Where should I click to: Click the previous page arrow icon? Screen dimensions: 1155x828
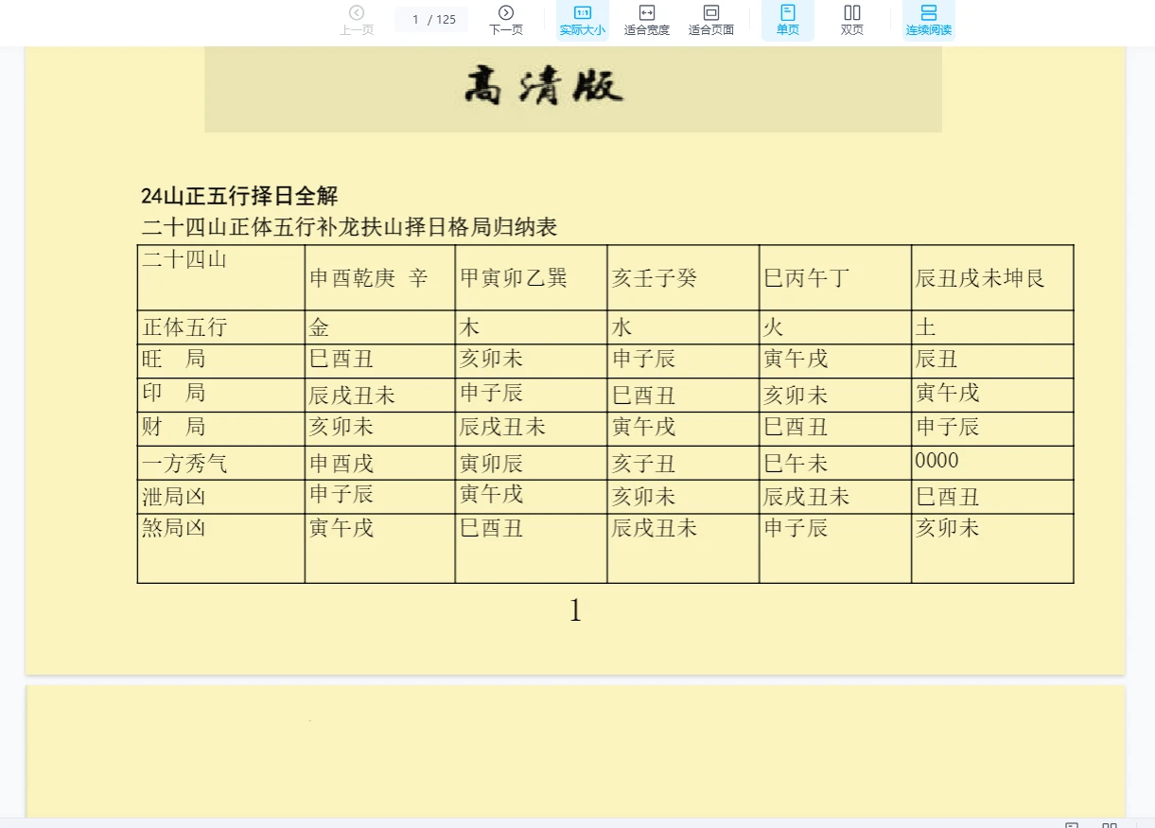(x=357, y=10)
